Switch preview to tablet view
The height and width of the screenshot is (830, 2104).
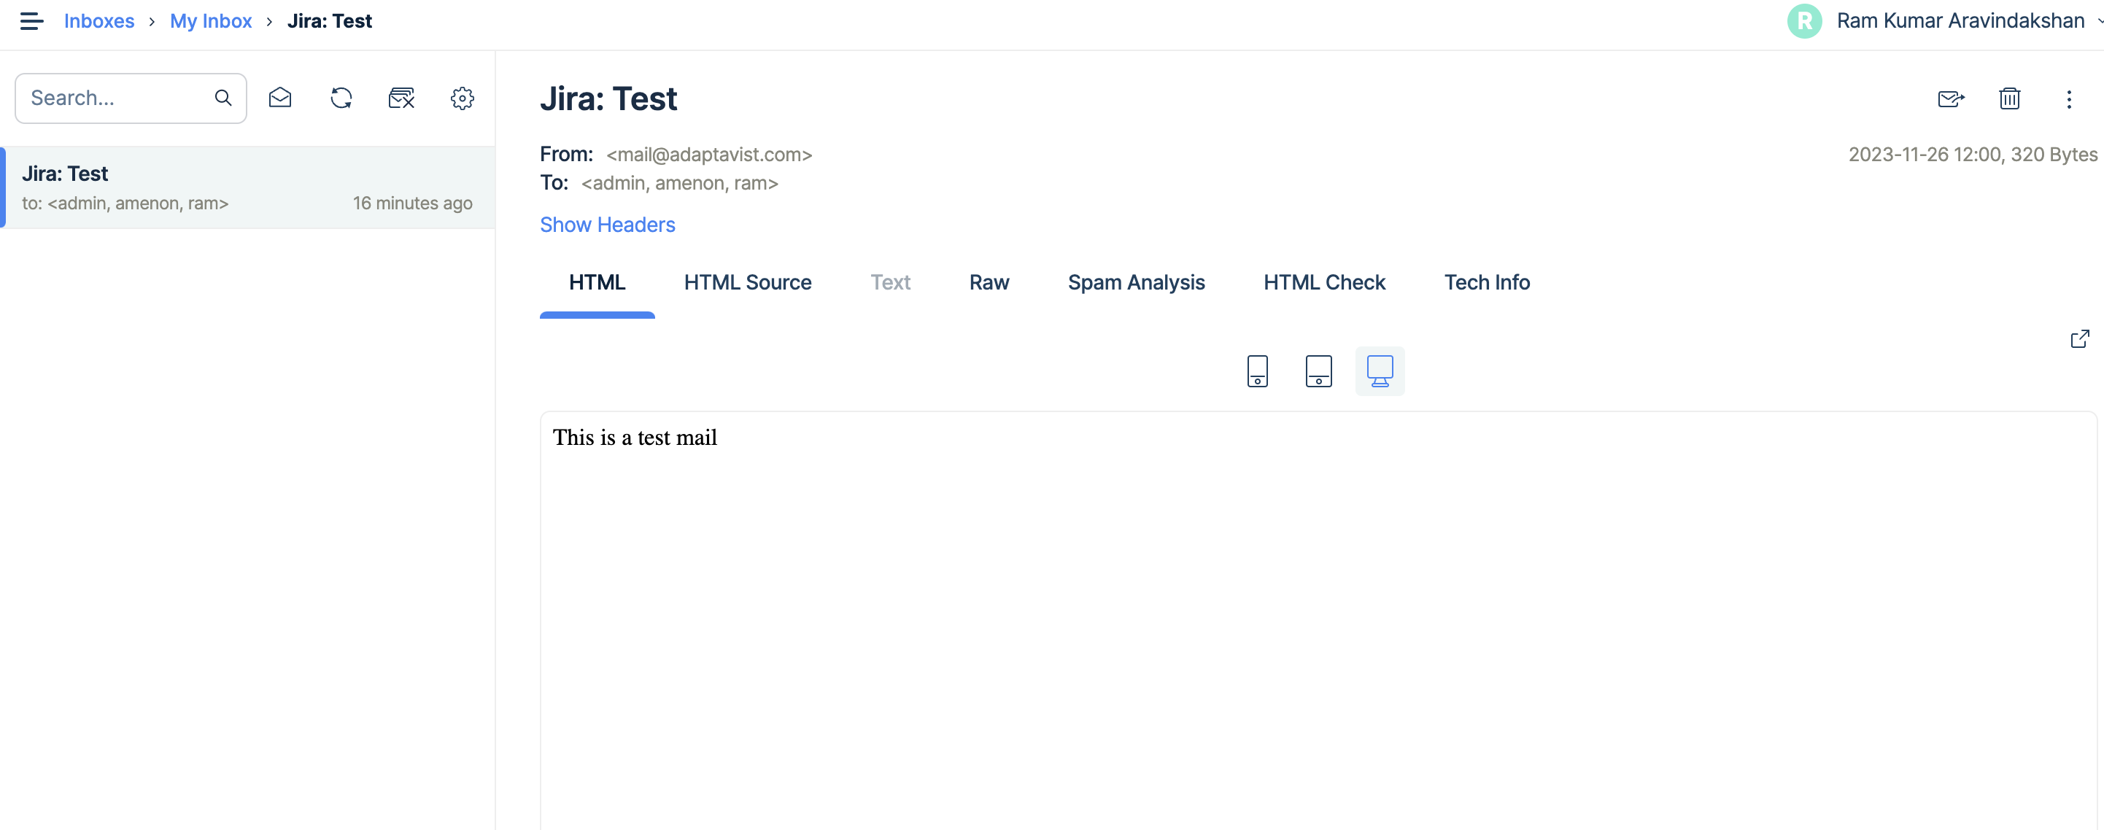(x=1318, y=370)
